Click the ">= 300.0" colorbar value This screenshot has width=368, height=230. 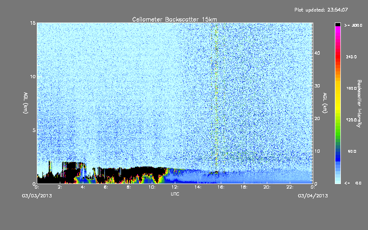353,25
